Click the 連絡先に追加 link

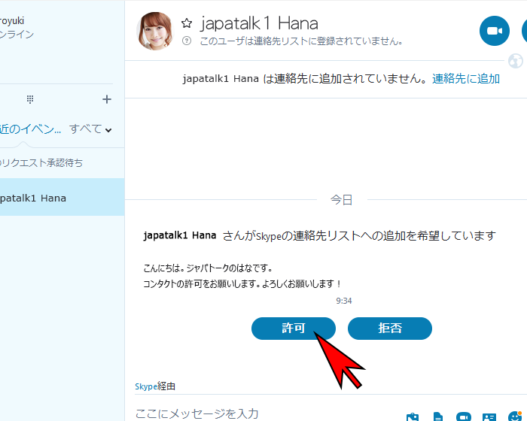point(466,79)
